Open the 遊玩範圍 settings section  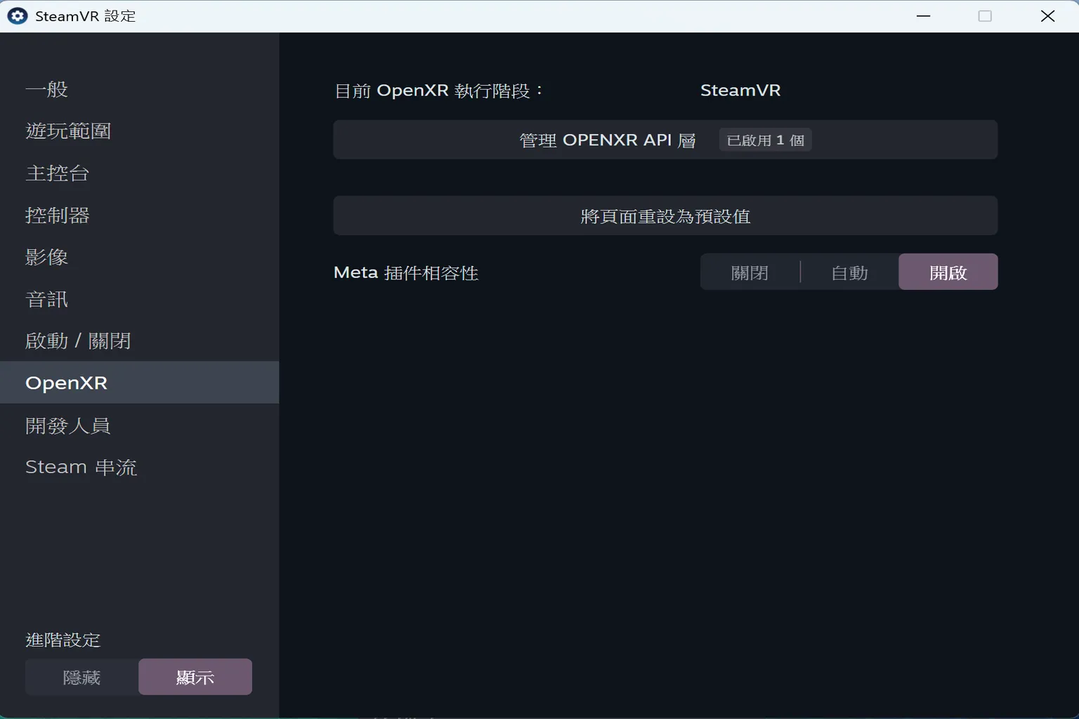[67, 131]
